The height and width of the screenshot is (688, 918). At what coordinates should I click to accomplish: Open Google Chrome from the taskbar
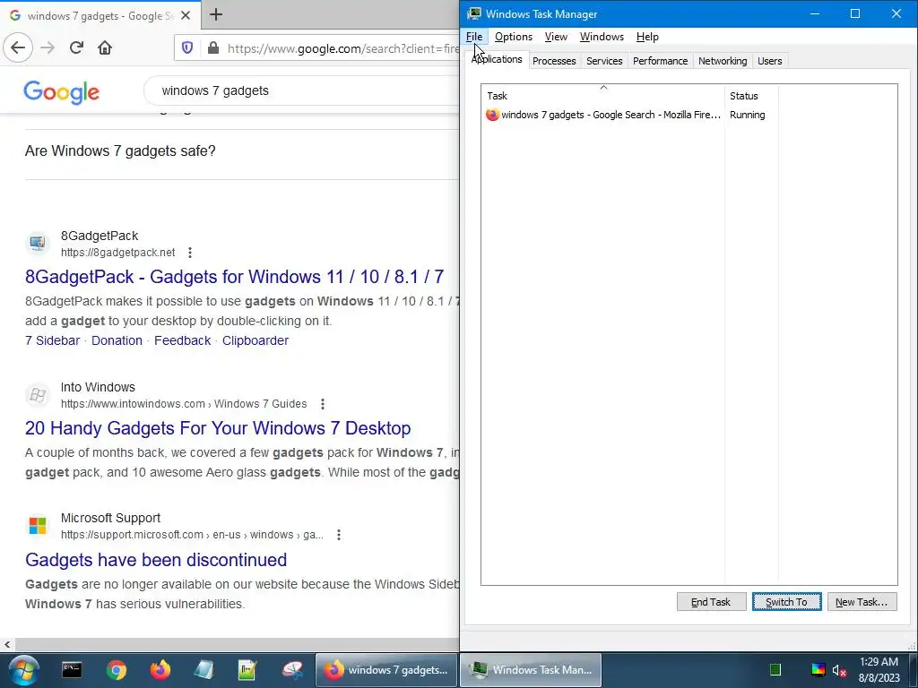(116, 670)
